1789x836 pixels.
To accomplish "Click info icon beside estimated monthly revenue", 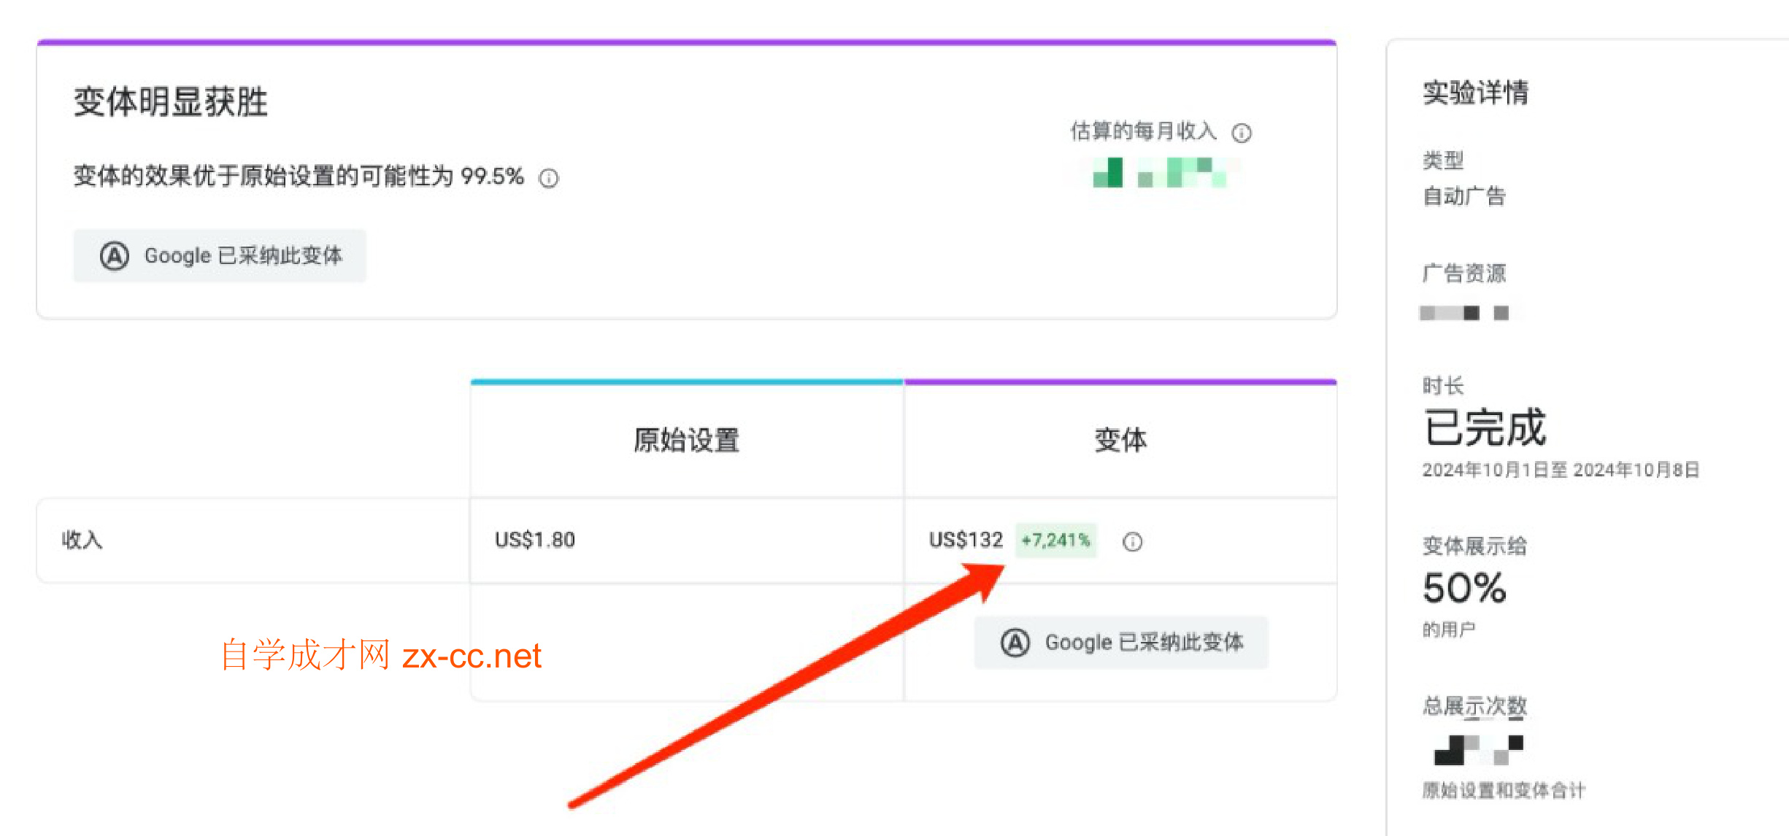I will coord(1241,133).
